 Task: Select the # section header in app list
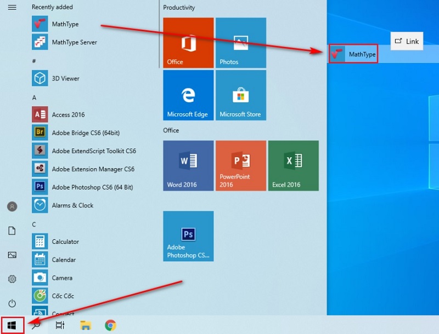tap(34, 61)
